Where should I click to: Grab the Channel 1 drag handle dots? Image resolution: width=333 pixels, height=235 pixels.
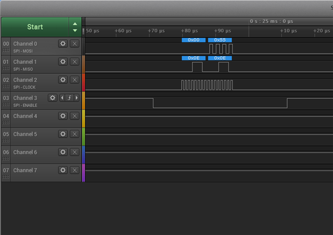pos(6,68)
